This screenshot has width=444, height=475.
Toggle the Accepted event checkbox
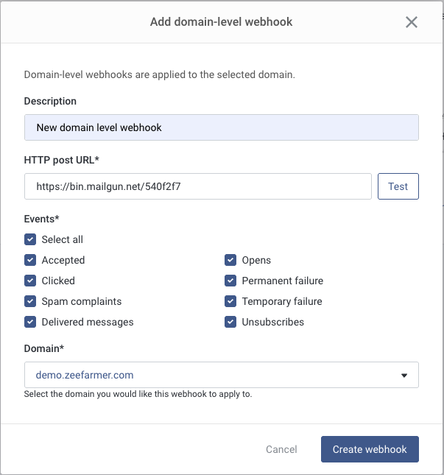[x=30, y=260]
